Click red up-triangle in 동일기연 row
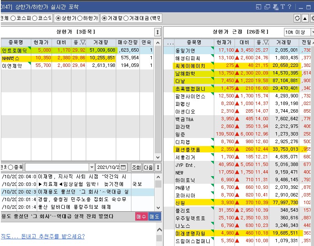This screenshot has height=246, width=314. click(x=237, y=50)
